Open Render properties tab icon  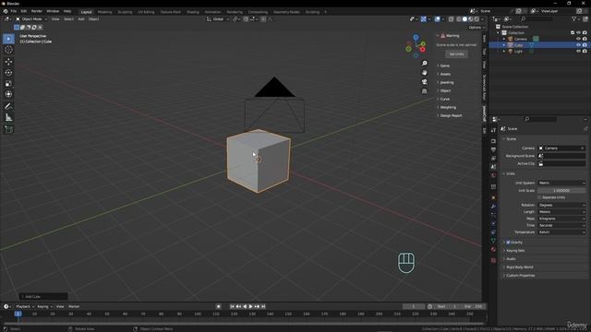(493, 141)
